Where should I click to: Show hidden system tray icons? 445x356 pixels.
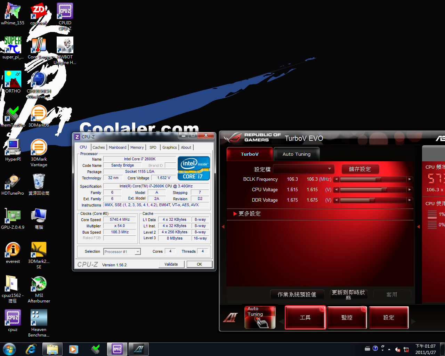389,349
